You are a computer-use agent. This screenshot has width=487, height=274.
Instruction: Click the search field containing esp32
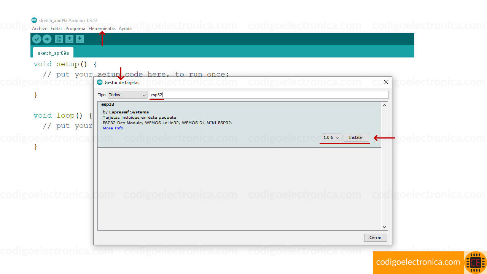269,95
